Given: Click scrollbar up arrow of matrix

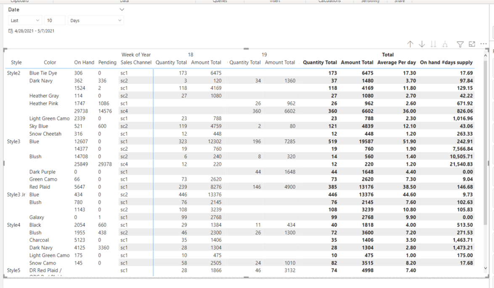Looking at the screenshot, I should coord(486,56).
